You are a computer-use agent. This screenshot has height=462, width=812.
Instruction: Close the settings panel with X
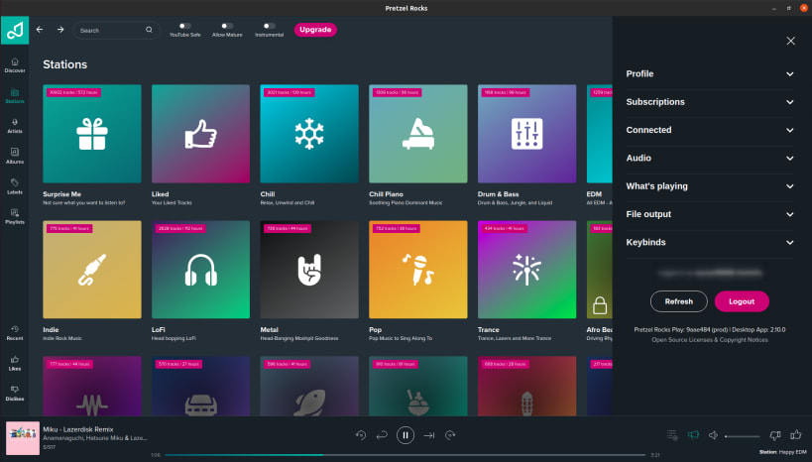790,41
